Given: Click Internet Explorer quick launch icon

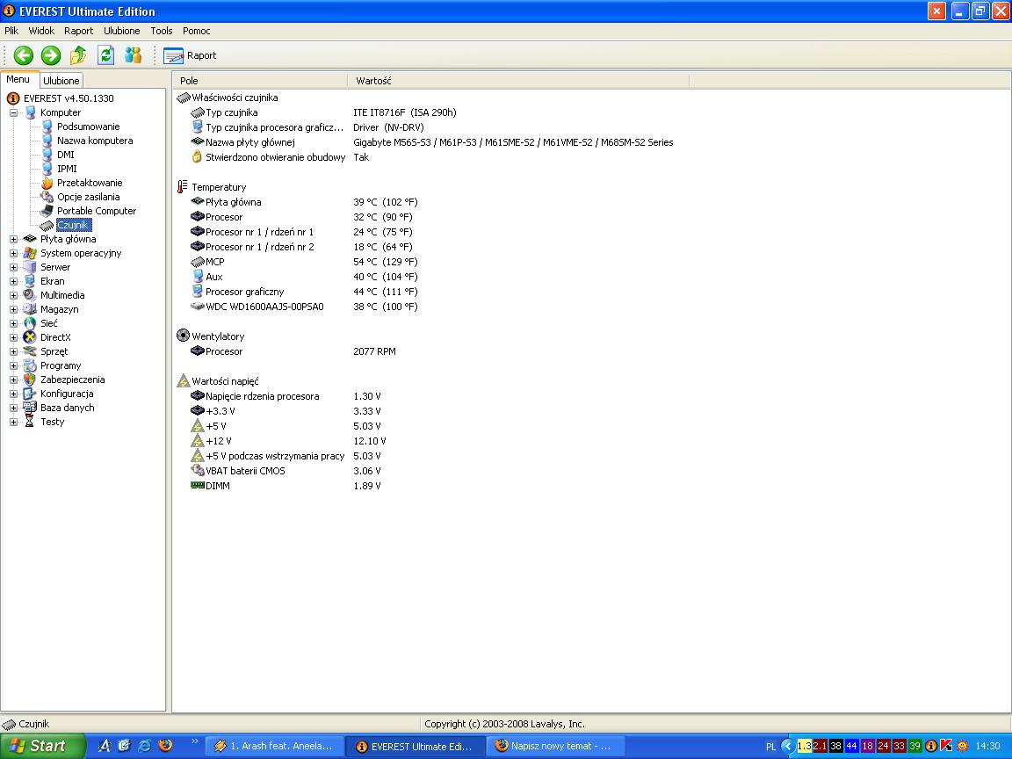Looking at the screenshot, I should point(145,746).
